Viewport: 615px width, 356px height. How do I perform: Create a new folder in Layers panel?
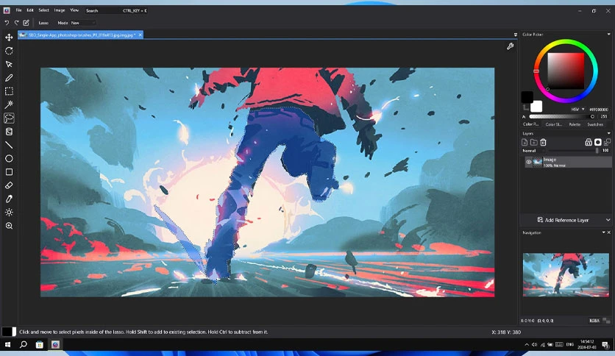coord(534,142)
